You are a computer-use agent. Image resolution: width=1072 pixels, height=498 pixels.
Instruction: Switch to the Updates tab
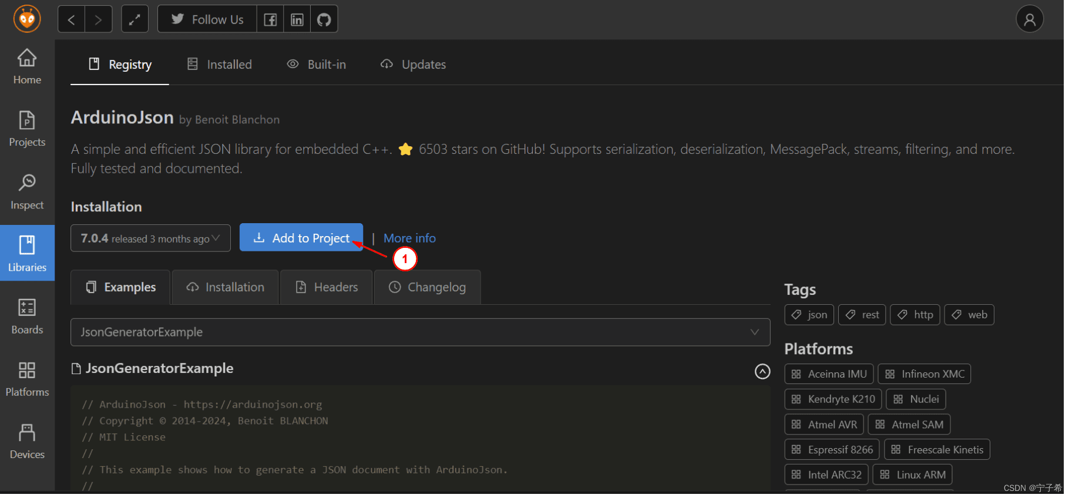(x=414, y=65)
